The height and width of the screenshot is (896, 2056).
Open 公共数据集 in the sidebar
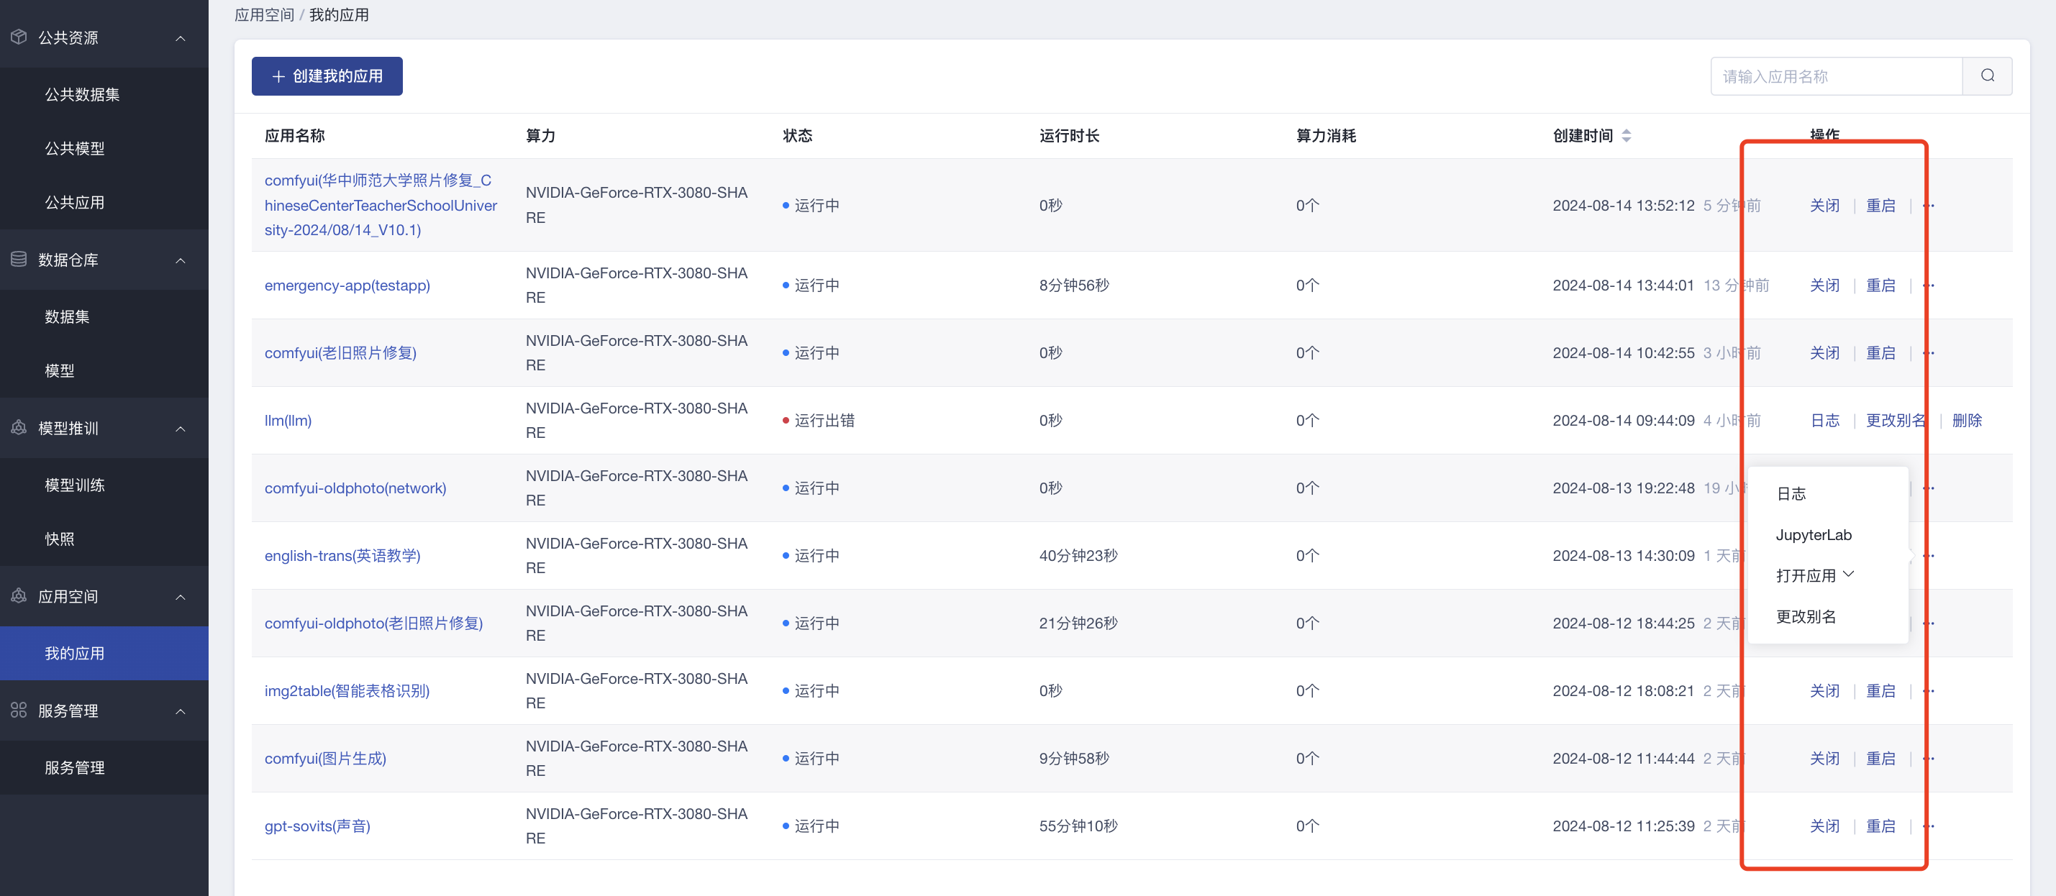(x=81, y=94)
